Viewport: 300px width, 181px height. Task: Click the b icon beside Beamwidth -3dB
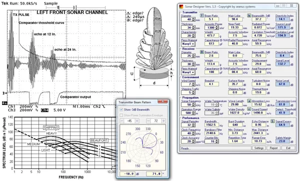(x=249, y=15)
